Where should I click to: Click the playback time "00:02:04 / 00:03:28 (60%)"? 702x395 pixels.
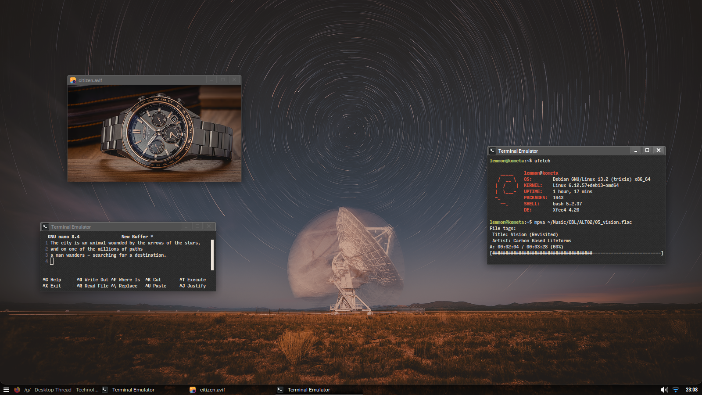(530, 247)
